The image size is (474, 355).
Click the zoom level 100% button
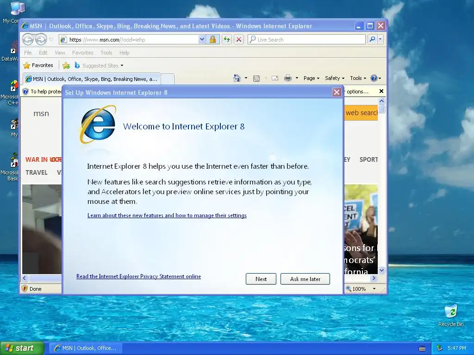tap(356, 289)
